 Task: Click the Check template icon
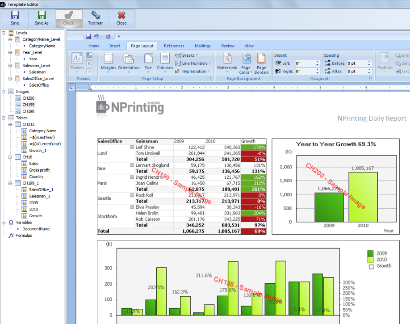click(68, 18)
